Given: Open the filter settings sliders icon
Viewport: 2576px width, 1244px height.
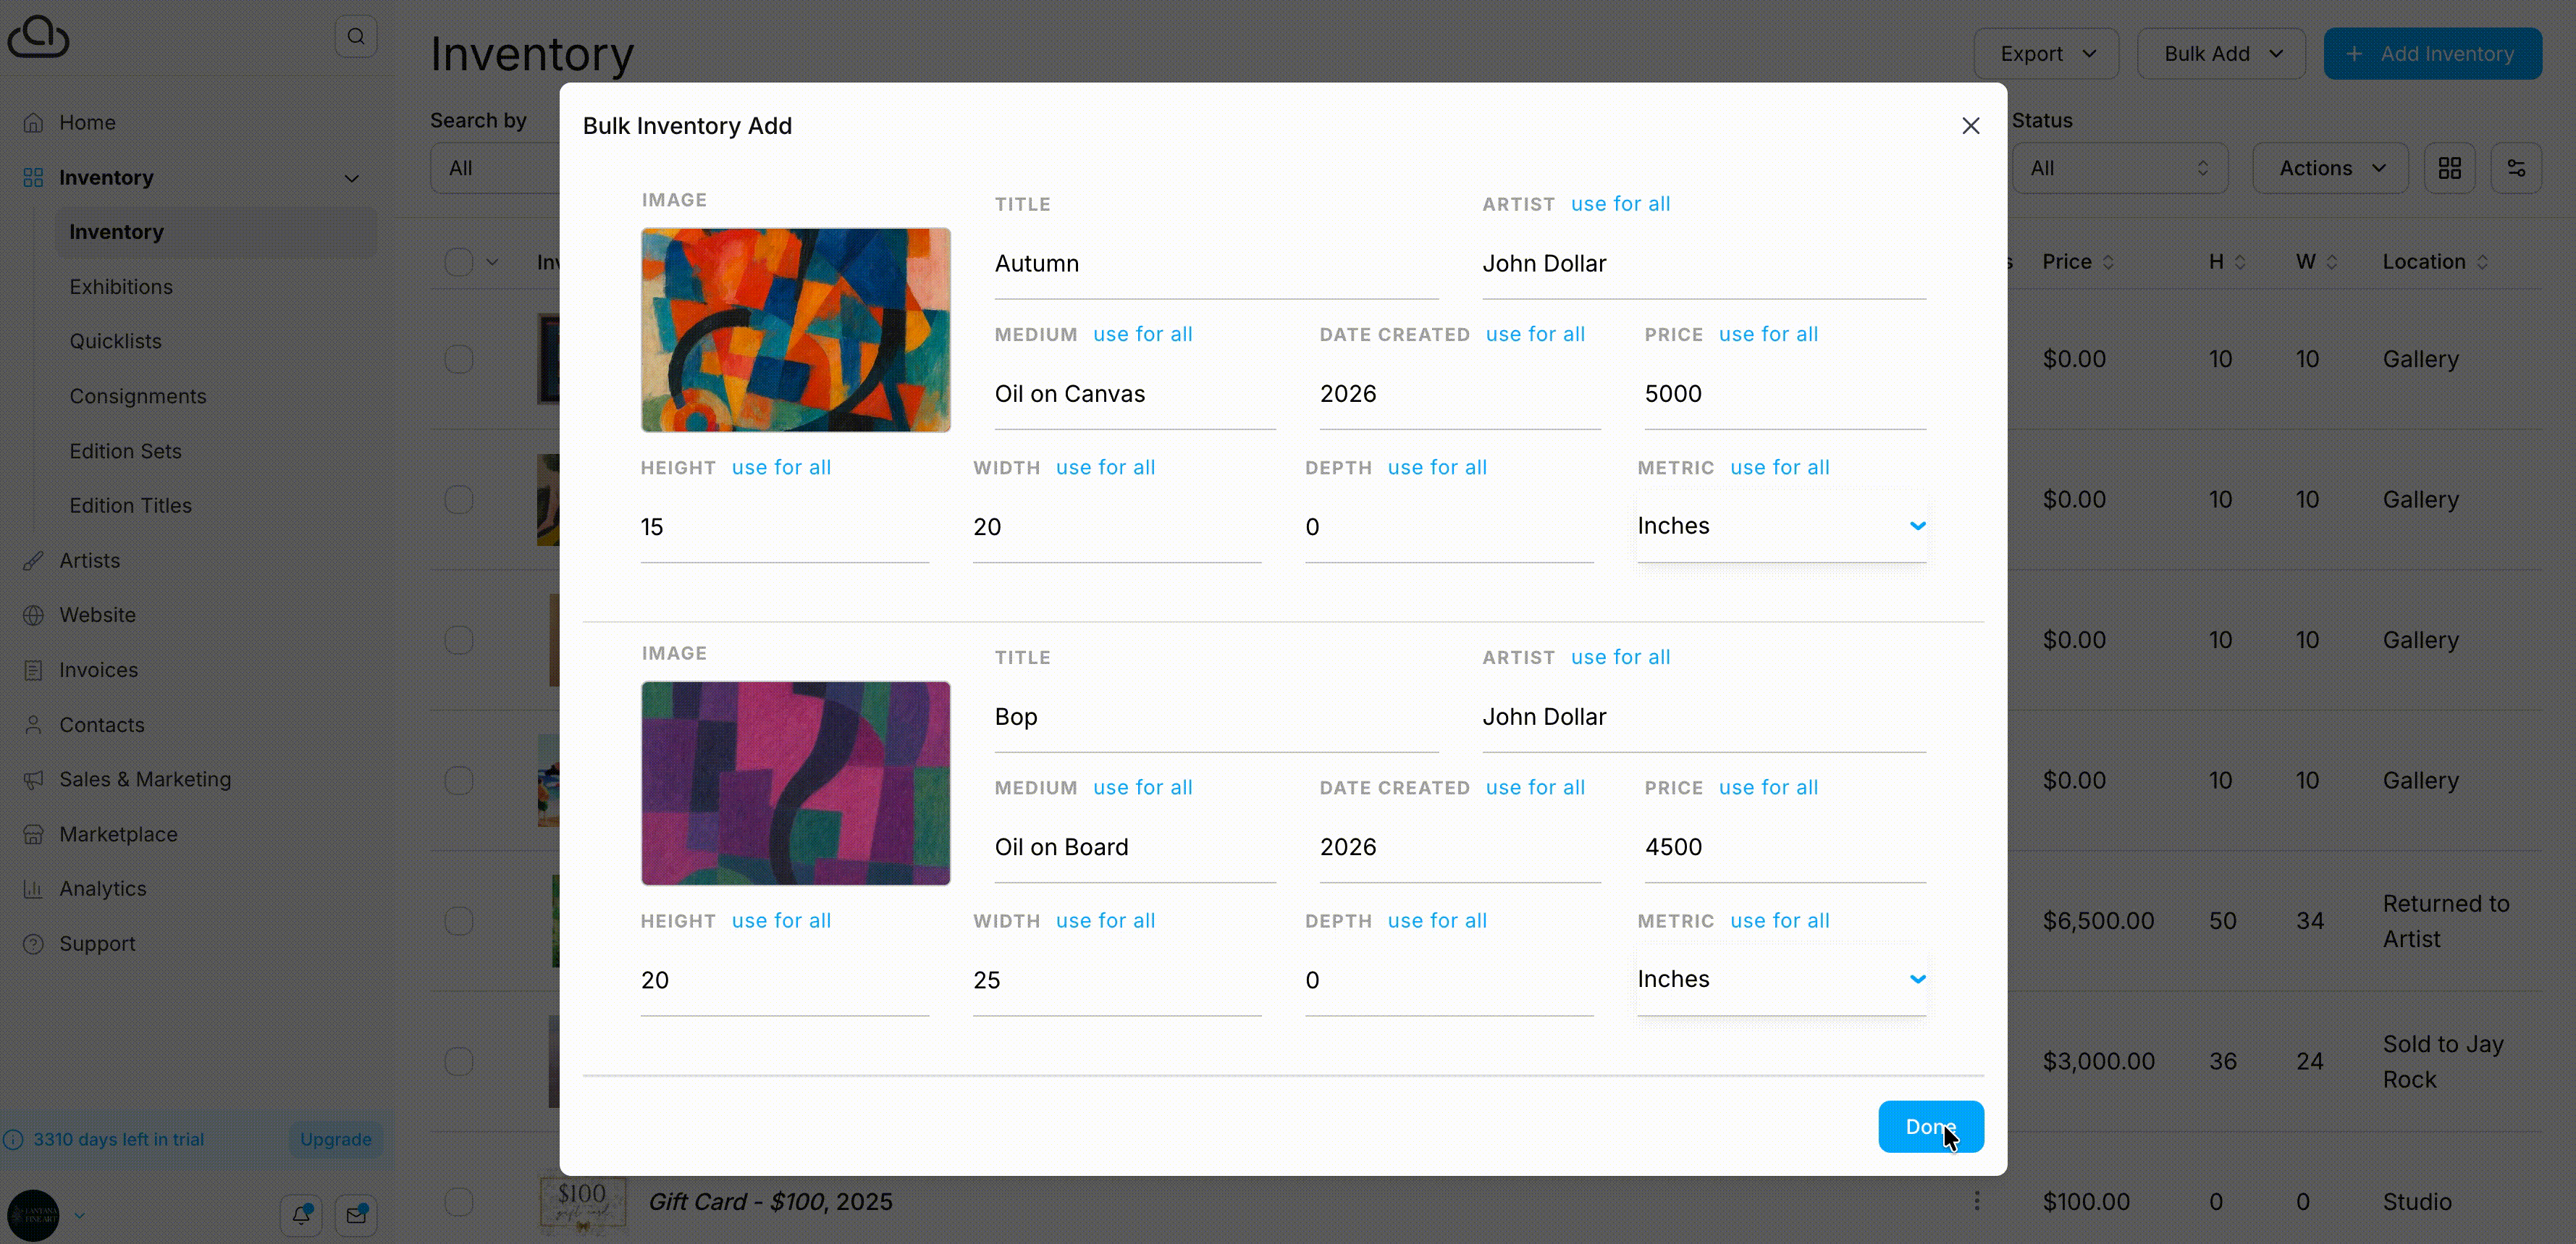Looking at the screenshot, I should click(2517, 168).
